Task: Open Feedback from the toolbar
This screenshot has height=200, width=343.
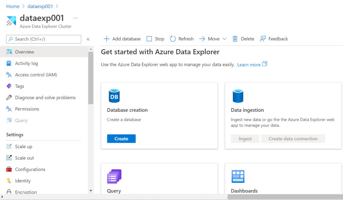Action: coord(274,39)
